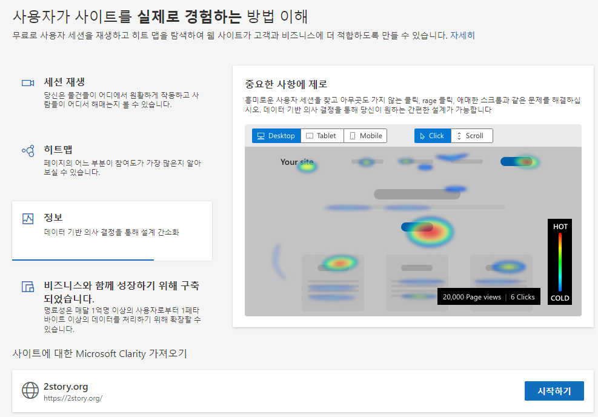This screenshot has width=598, height=417.
Task: Click the HOT-COLD heat gradient scale
Action: (x=559, y=261)
